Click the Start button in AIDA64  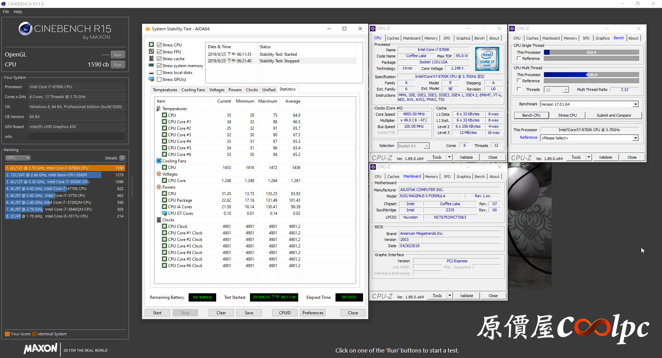point(157,313)
